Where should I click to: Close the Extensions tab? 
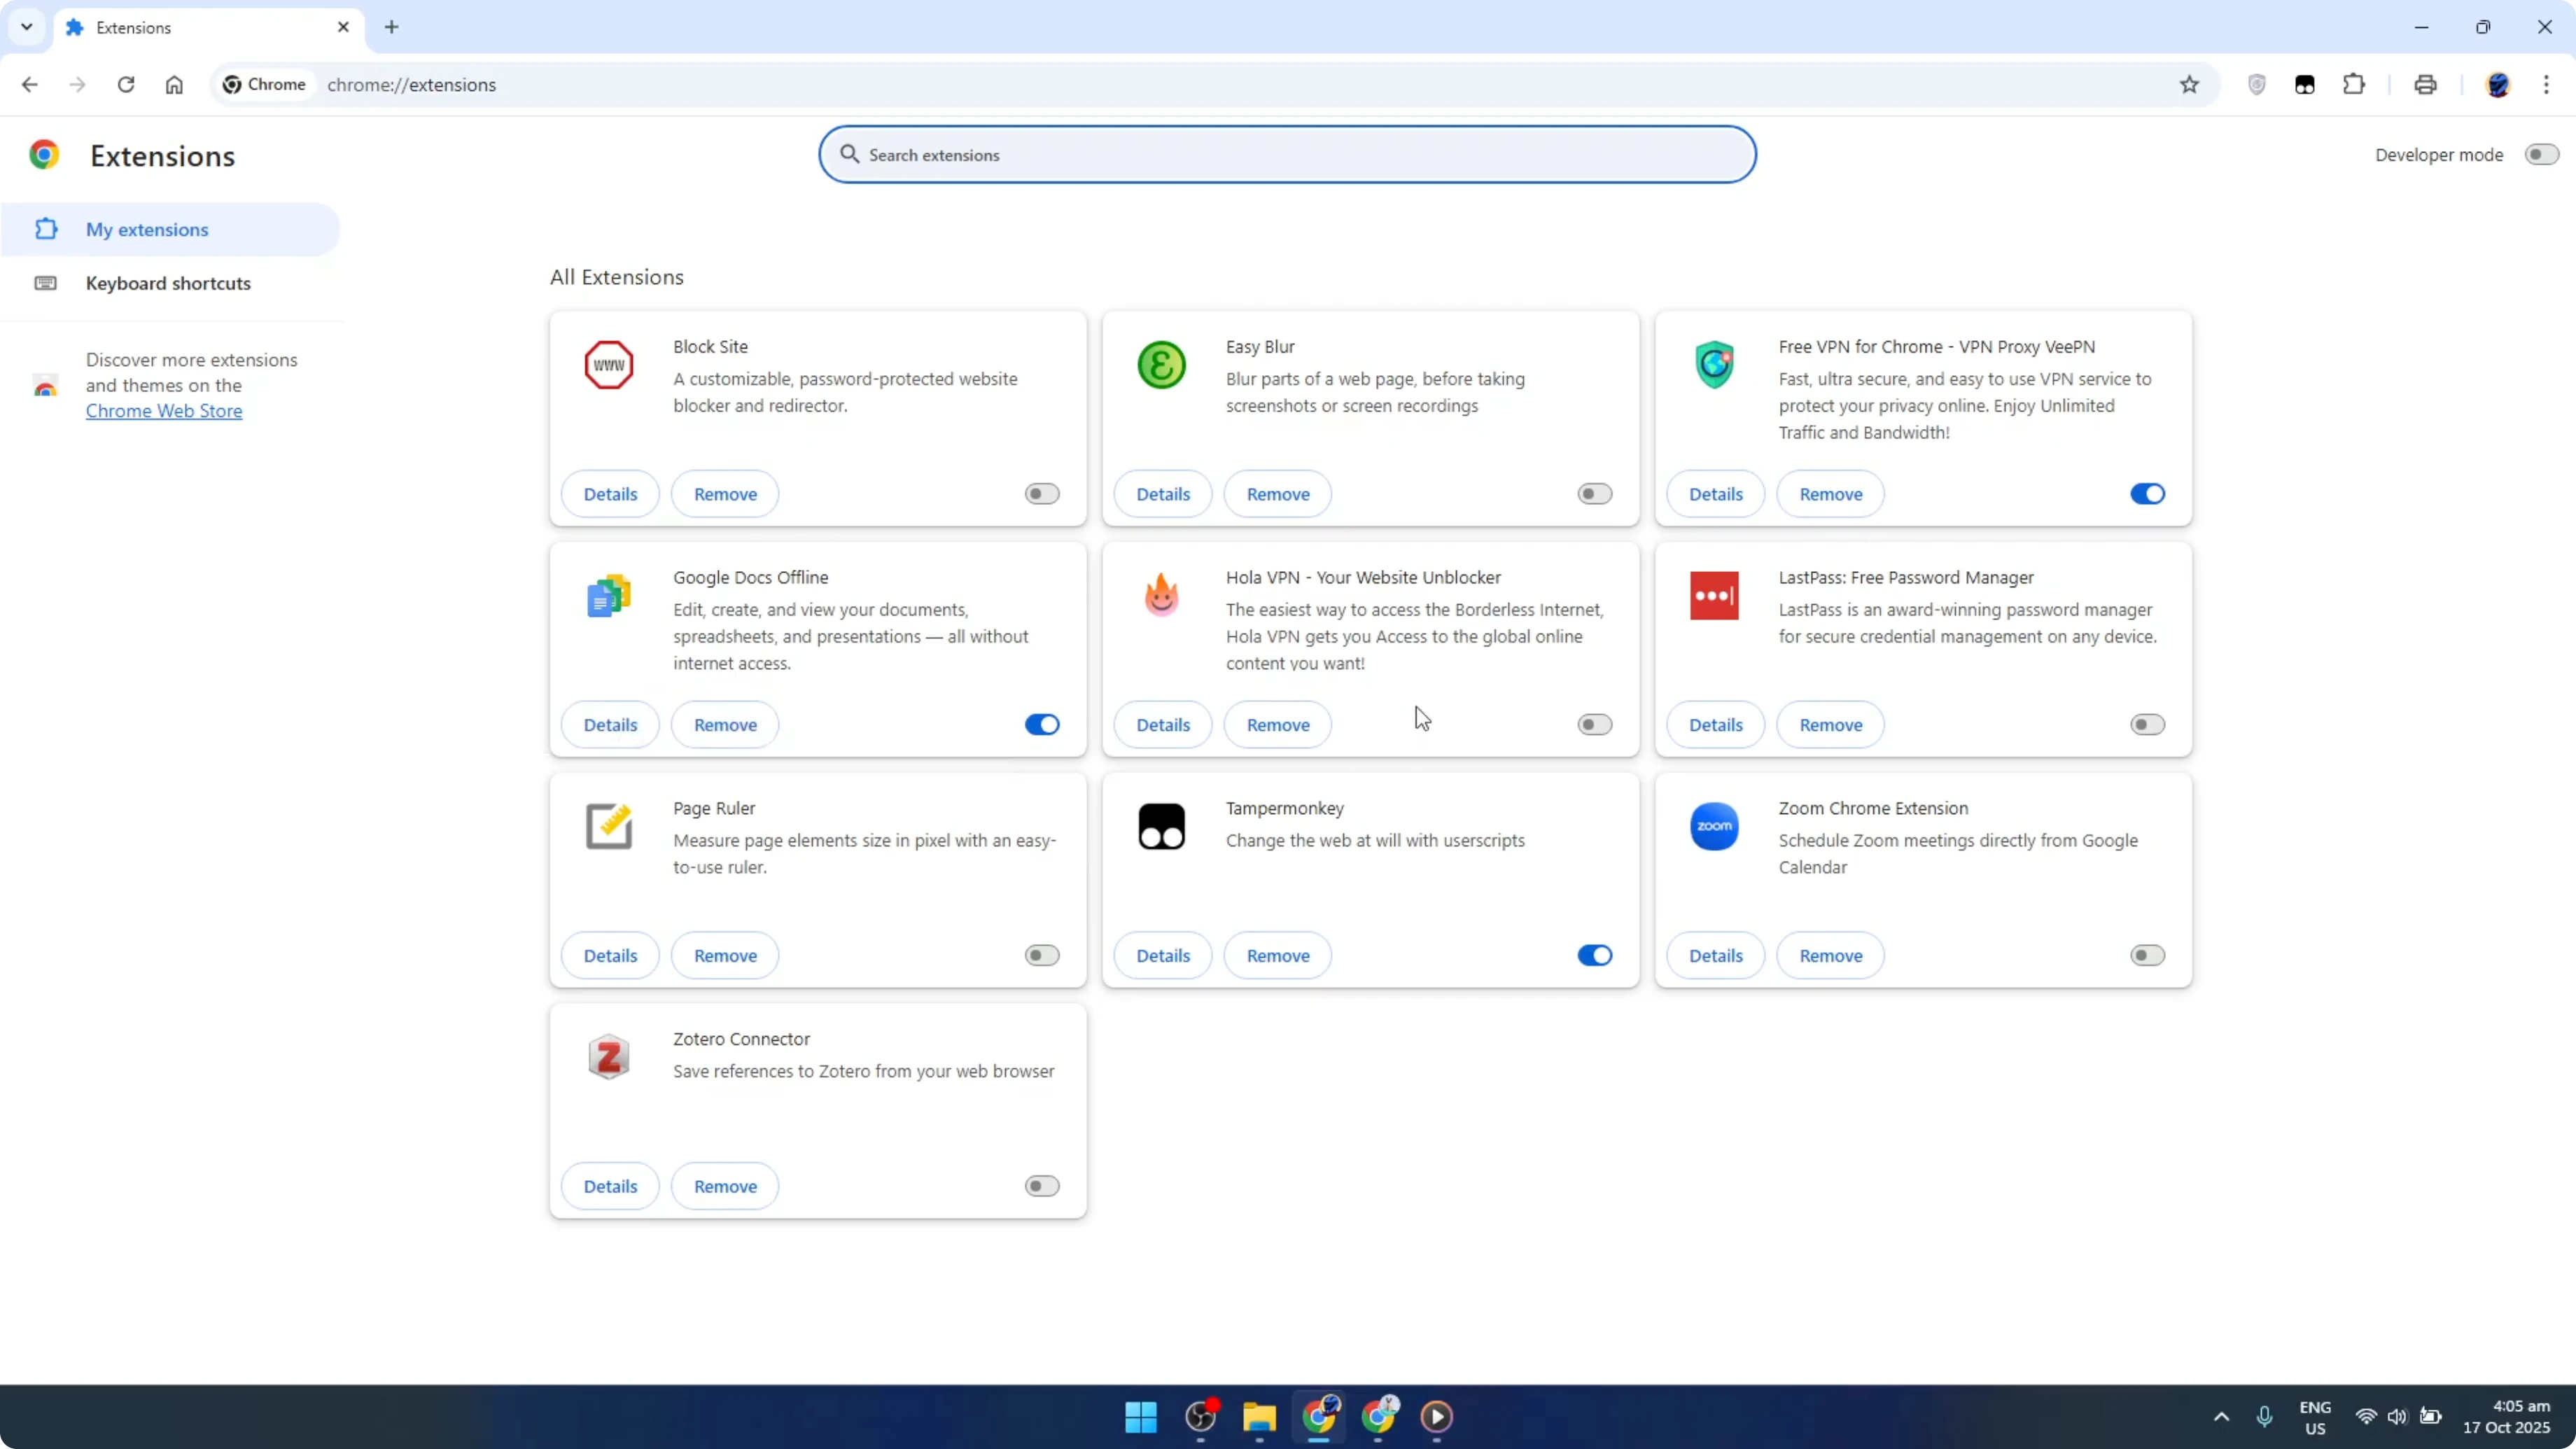(343, 27)
